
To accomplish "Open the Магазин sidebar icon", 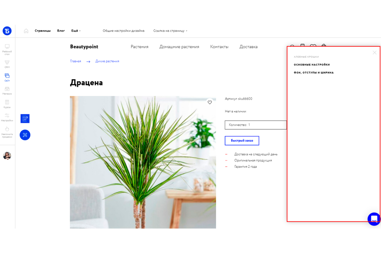I will pyautogui.click(x=7, y=91).
